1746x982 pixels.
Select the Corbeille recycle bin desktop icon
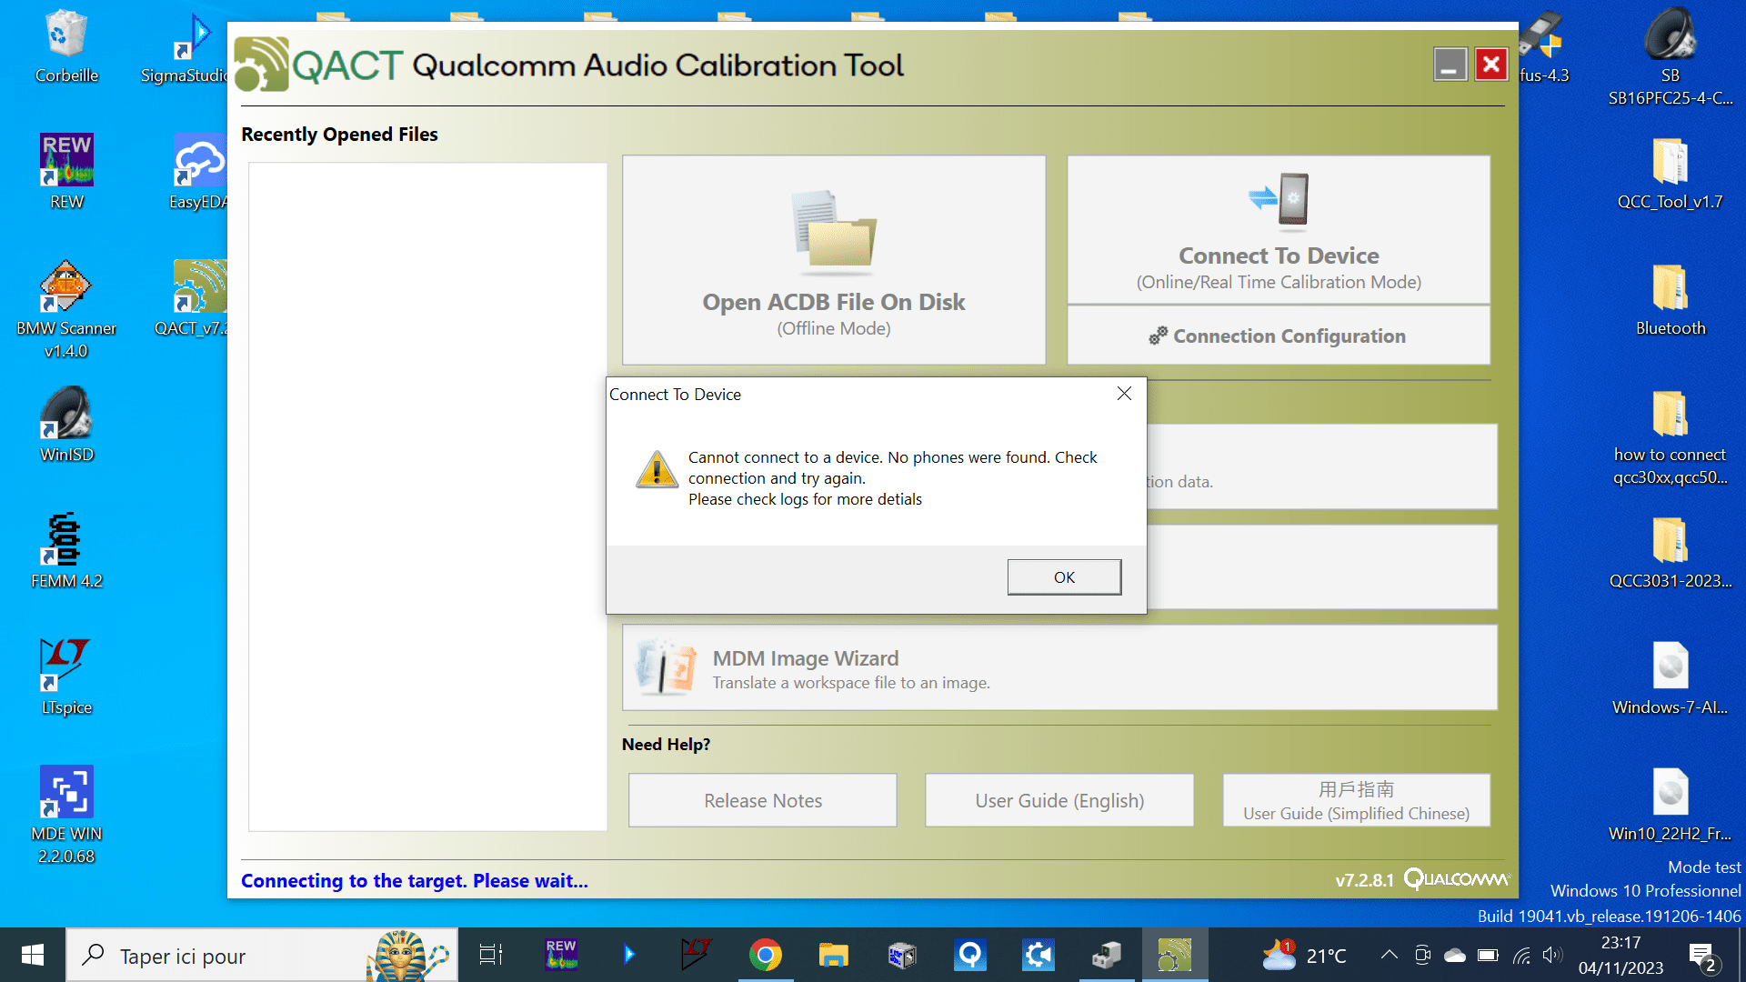pos(66,47)
